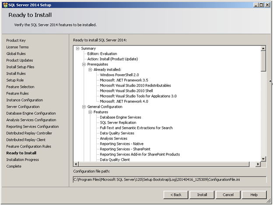Image resolution: width=273 pixels, height=205 pixels.
Task: Select the Feature Rules step
Action: tap(17, 93)
